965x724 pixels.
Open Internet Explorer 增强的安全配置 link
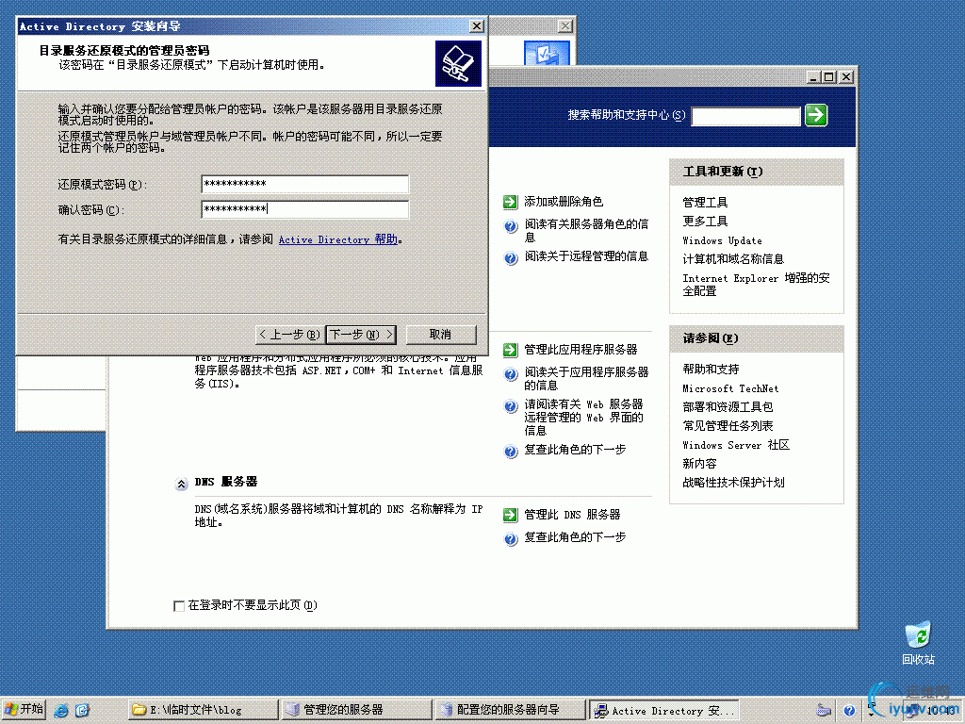(x=756, y=284)
